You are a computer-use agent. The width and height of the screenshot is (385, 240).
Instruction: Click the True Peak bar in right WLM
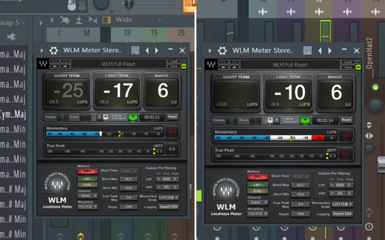[x=275, y=156]
